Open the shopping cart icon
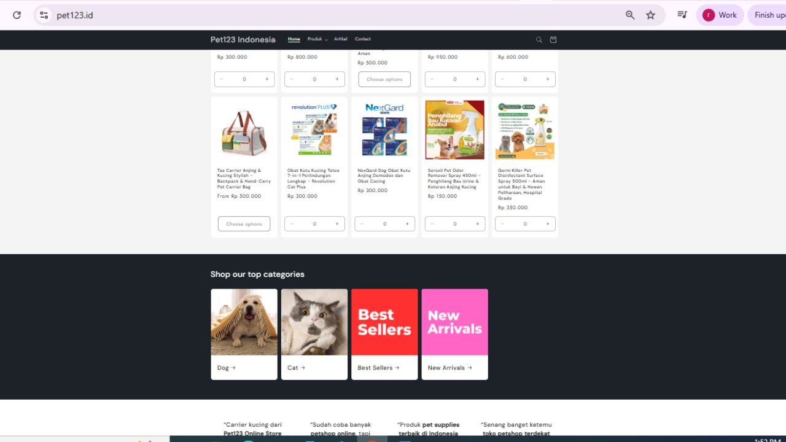This screenshot has height=442, width=786. 553,40
